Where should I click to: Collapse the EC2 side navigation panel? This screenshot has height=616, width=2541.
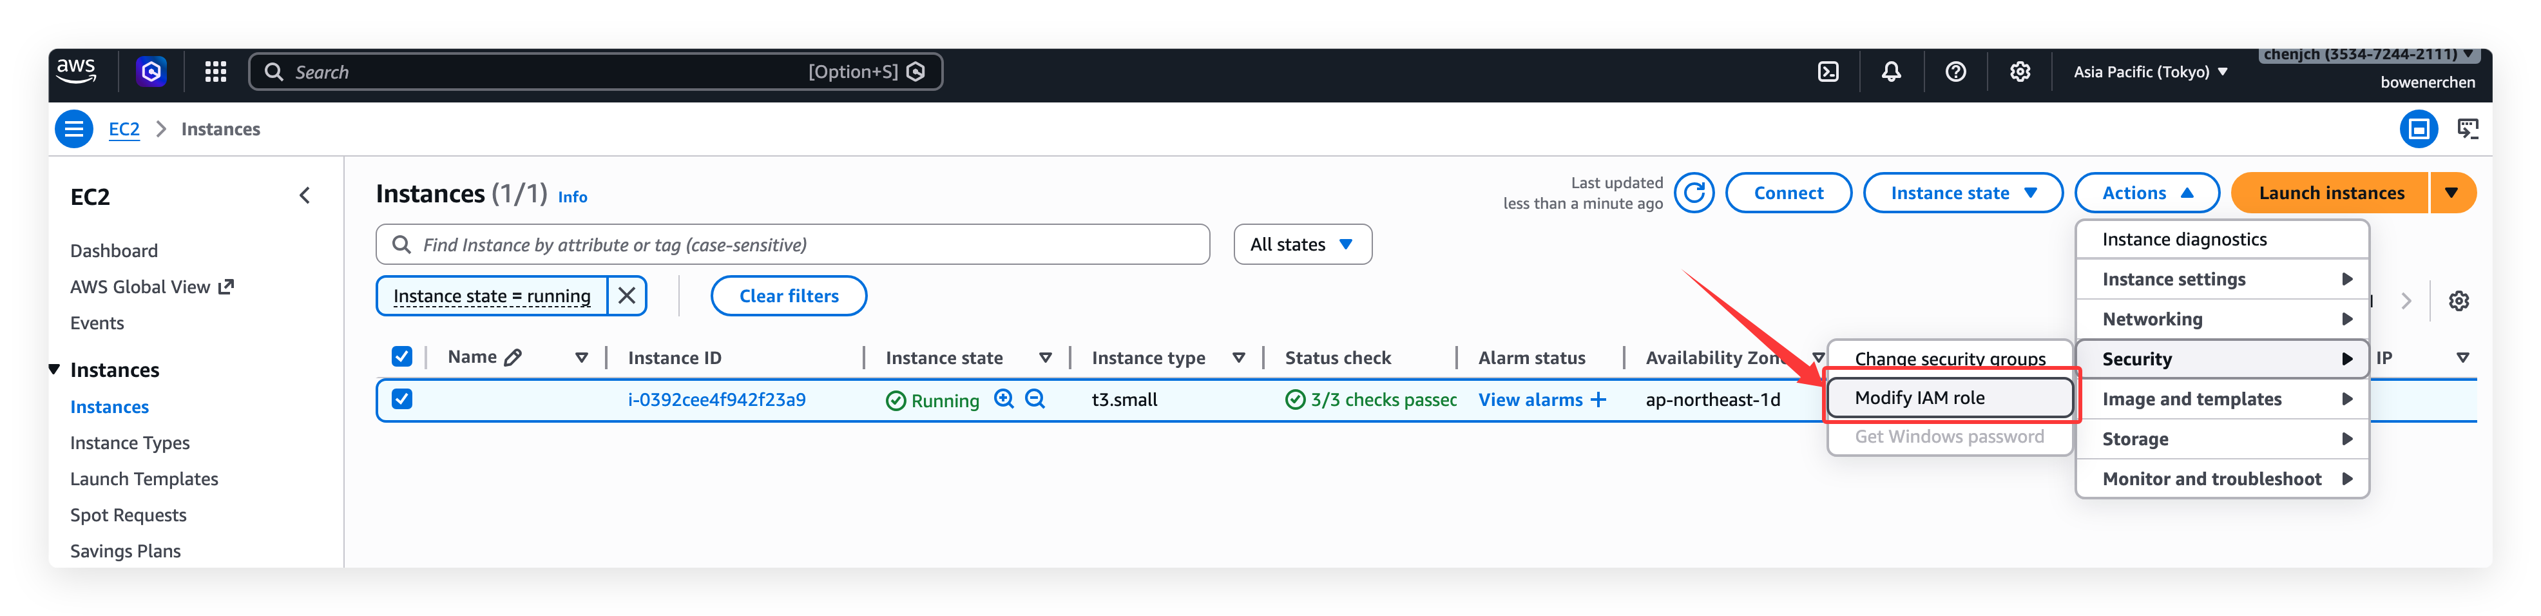coord(305,195)
